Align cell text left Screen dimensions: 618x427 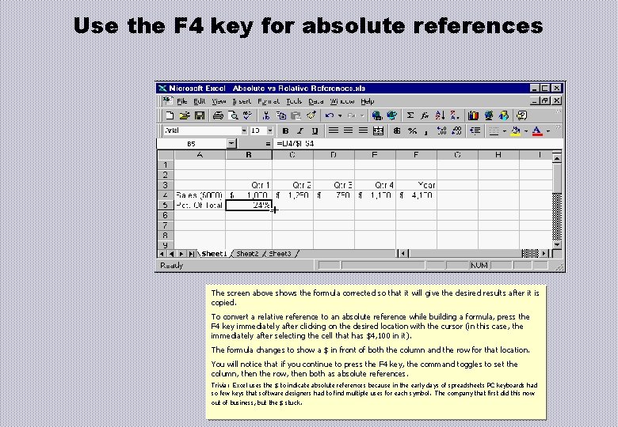coord(334,131)
